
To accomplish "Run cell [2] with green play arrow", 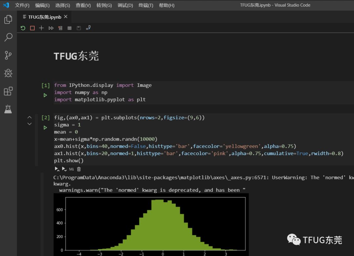I will click(45, 128).
